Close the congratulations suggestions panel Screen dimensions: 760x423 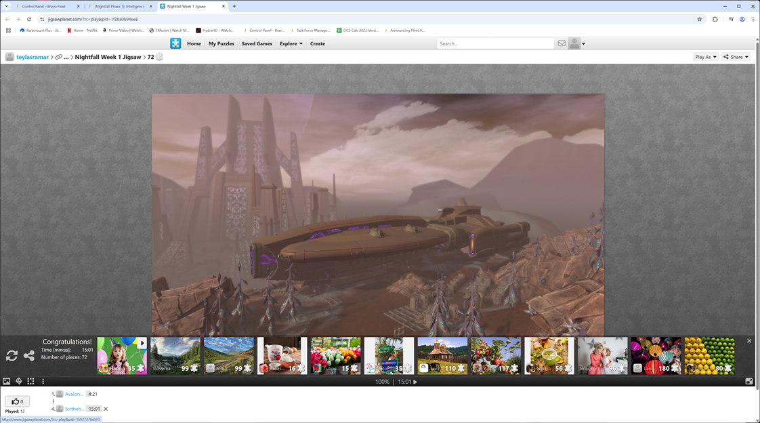point(749,341)
